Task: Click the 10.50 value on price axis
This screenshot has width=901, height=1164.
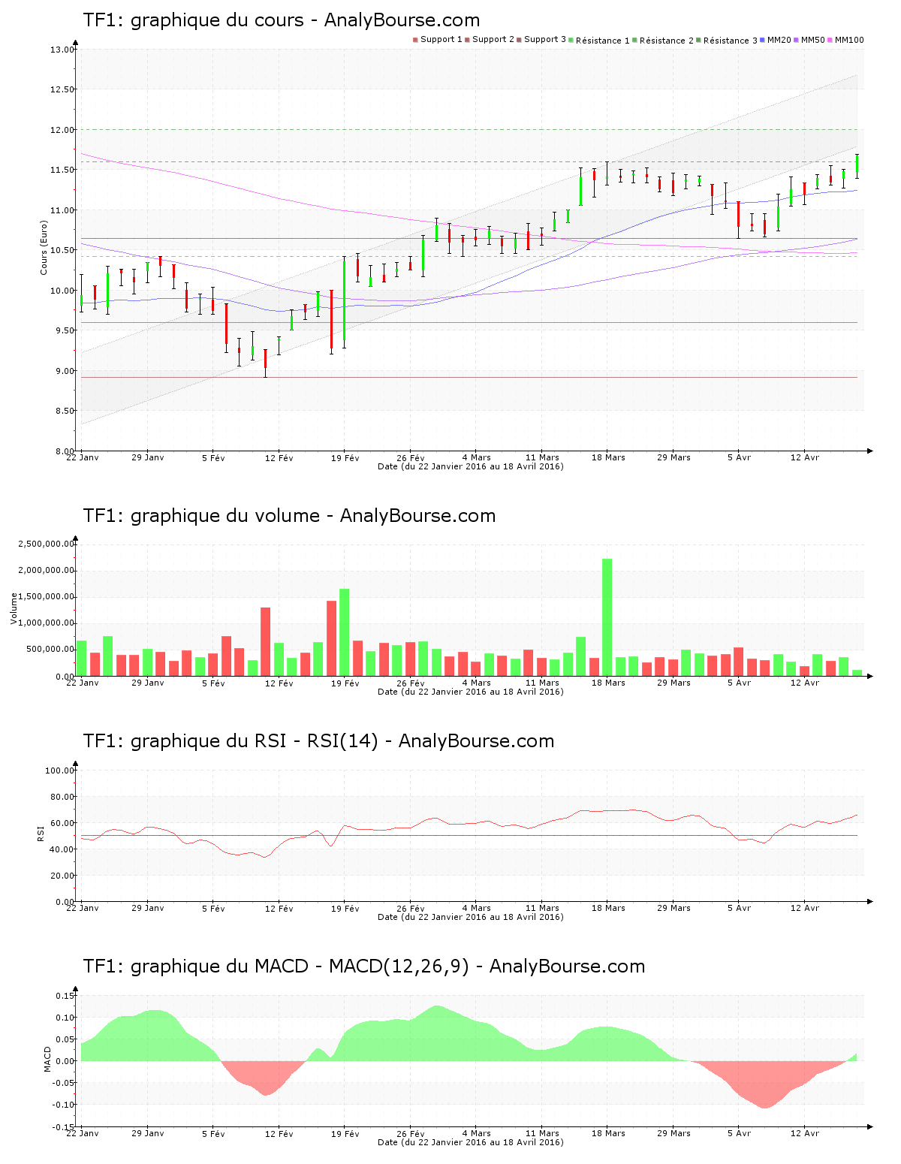Action: [62, 250]
